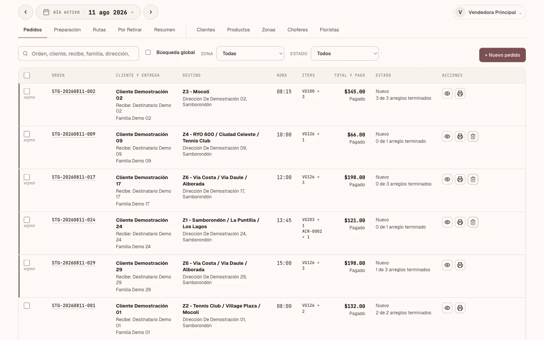Screen dimensions: 544x340
Task: View order STG-20260811-002 with eye icon
Action: pos(447,94)
